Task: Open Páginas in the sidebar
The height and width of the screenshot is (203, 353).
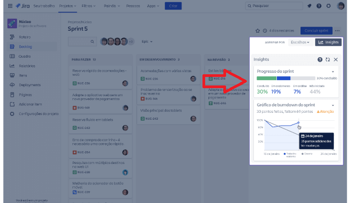Action: point(25,95)
